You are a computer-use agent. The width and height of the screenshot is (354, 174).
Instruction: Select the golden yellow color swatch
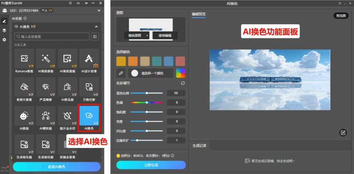121,61
